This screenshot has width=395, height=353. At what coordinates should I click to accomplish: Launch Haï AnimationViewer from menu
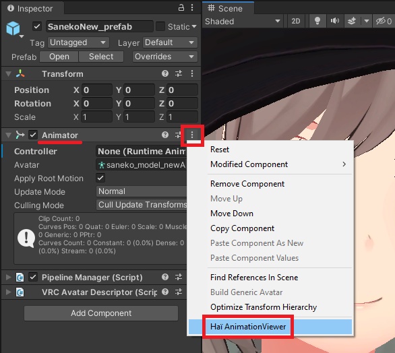tap(270, 327)
